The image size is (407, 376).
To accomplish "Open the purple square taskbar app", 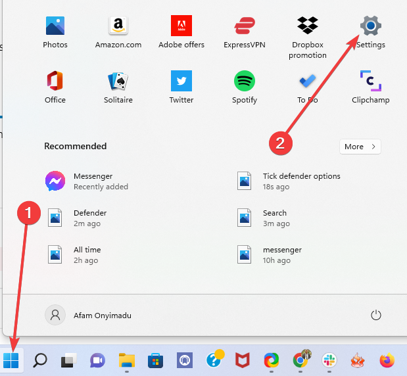I will 185,360.
